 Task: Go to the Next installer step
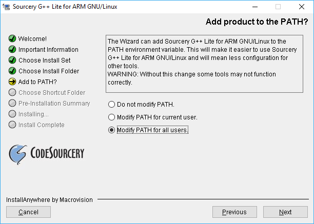285,212
